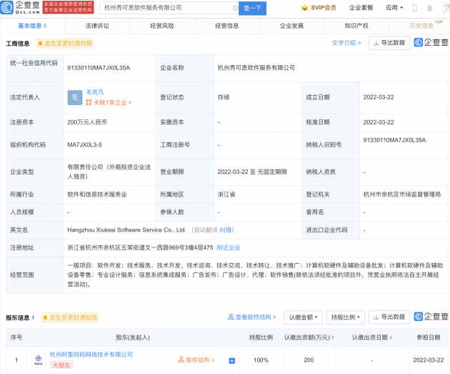Click the 大股东 tag
The width and height of the screenshot is (450, 374).
coord(61,365)
